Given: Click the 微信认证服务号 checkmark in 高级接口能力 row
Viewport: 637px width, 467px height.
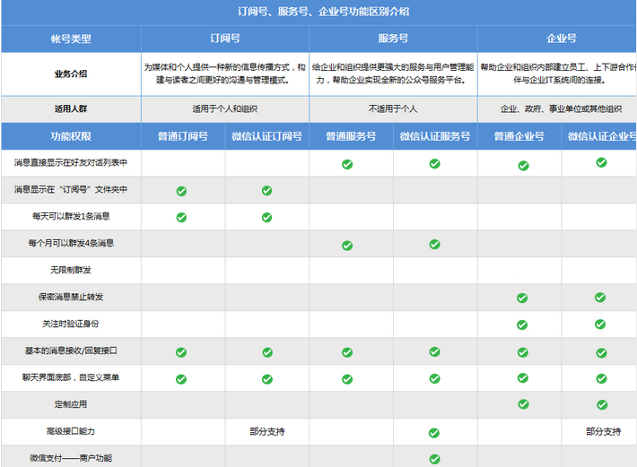Looking at the screenshot, I should click(x=434, y=433).
